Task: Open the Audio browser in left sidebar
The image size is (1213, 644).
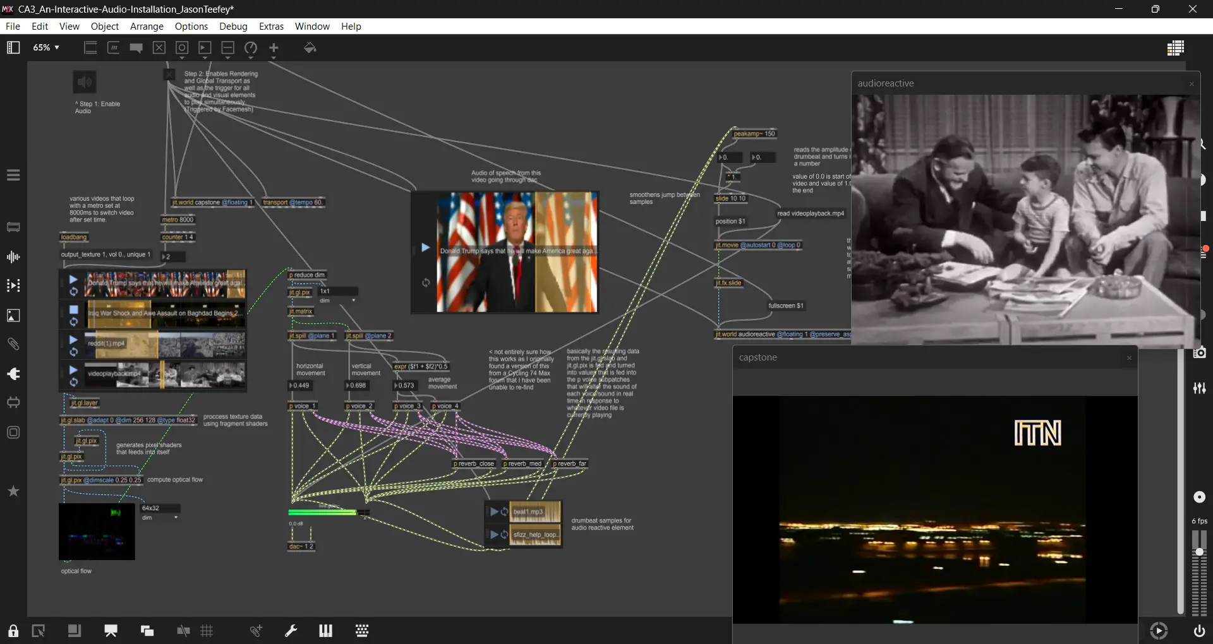Action: pyautogui.click(x=13, y=257)
